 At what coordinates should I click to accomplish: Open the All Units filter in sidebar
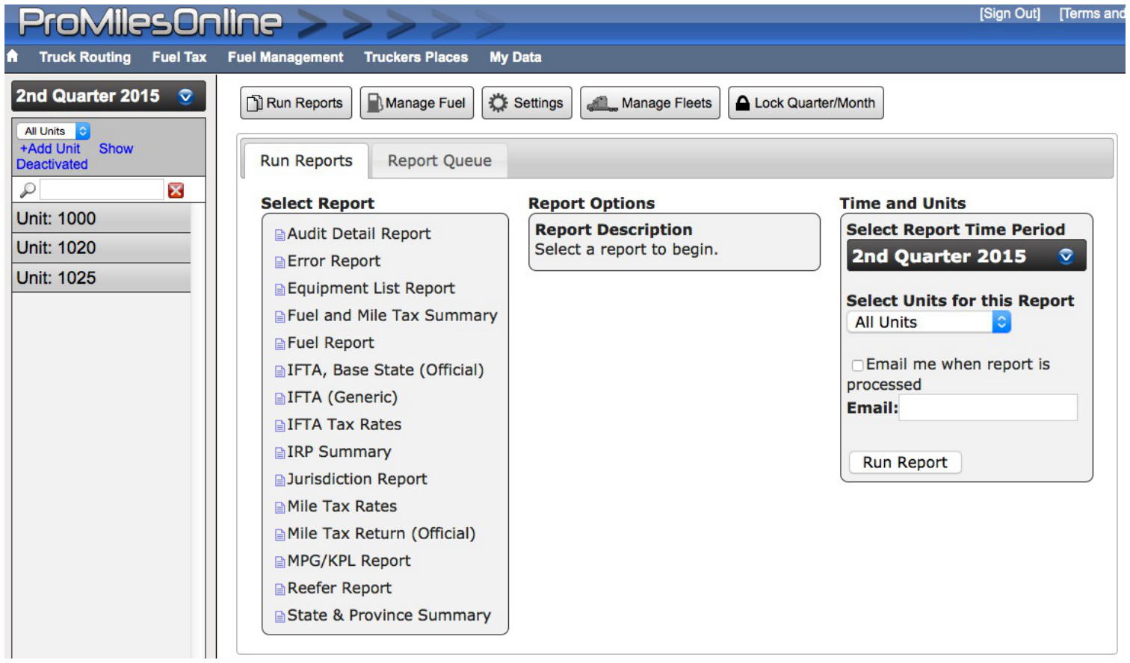(53, 131)
